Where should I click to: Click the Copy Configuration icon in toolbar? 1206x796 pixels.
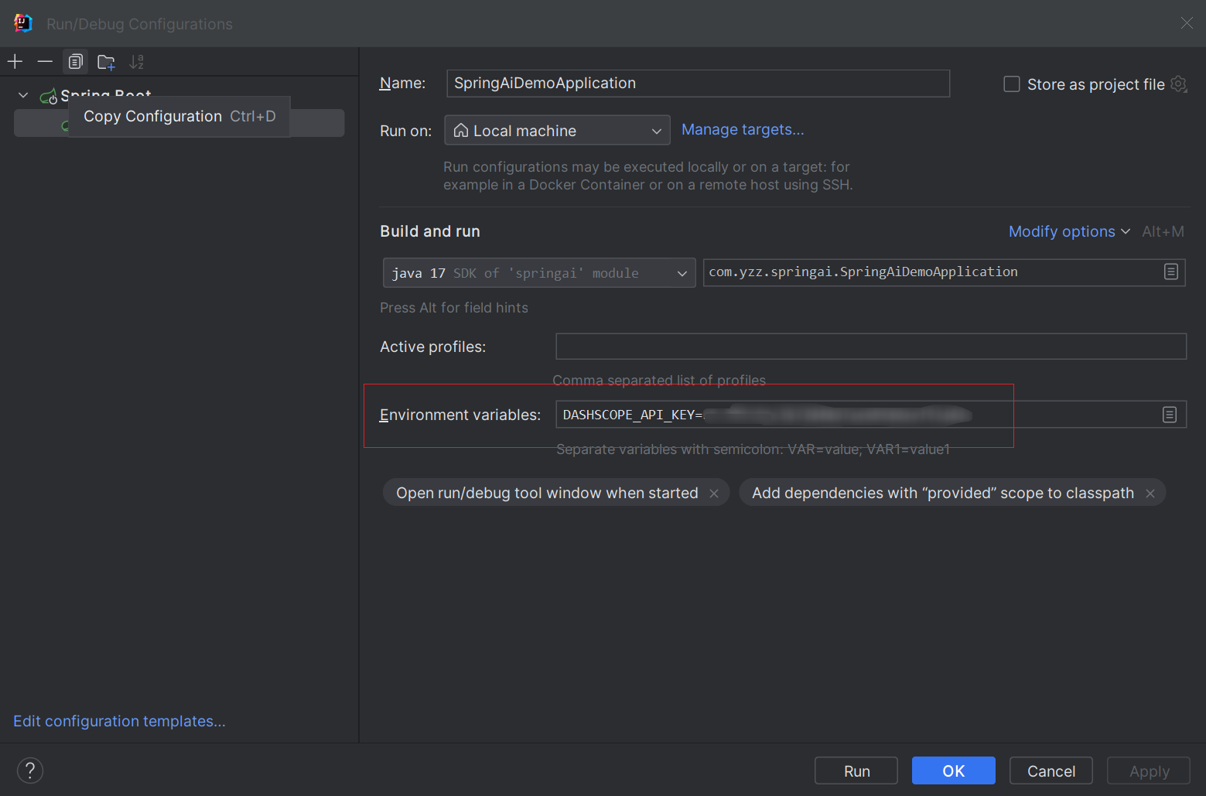[x=75, y=61]
